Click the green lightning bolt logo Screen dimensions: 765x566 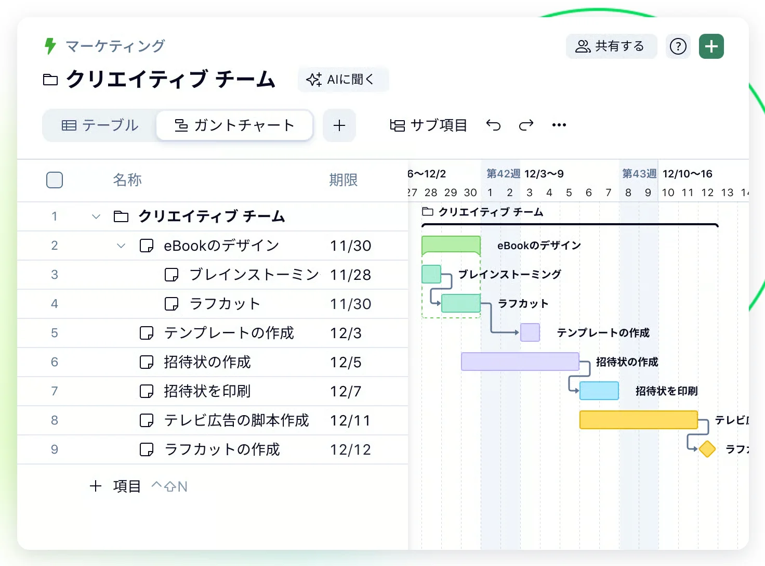point(50,46)
